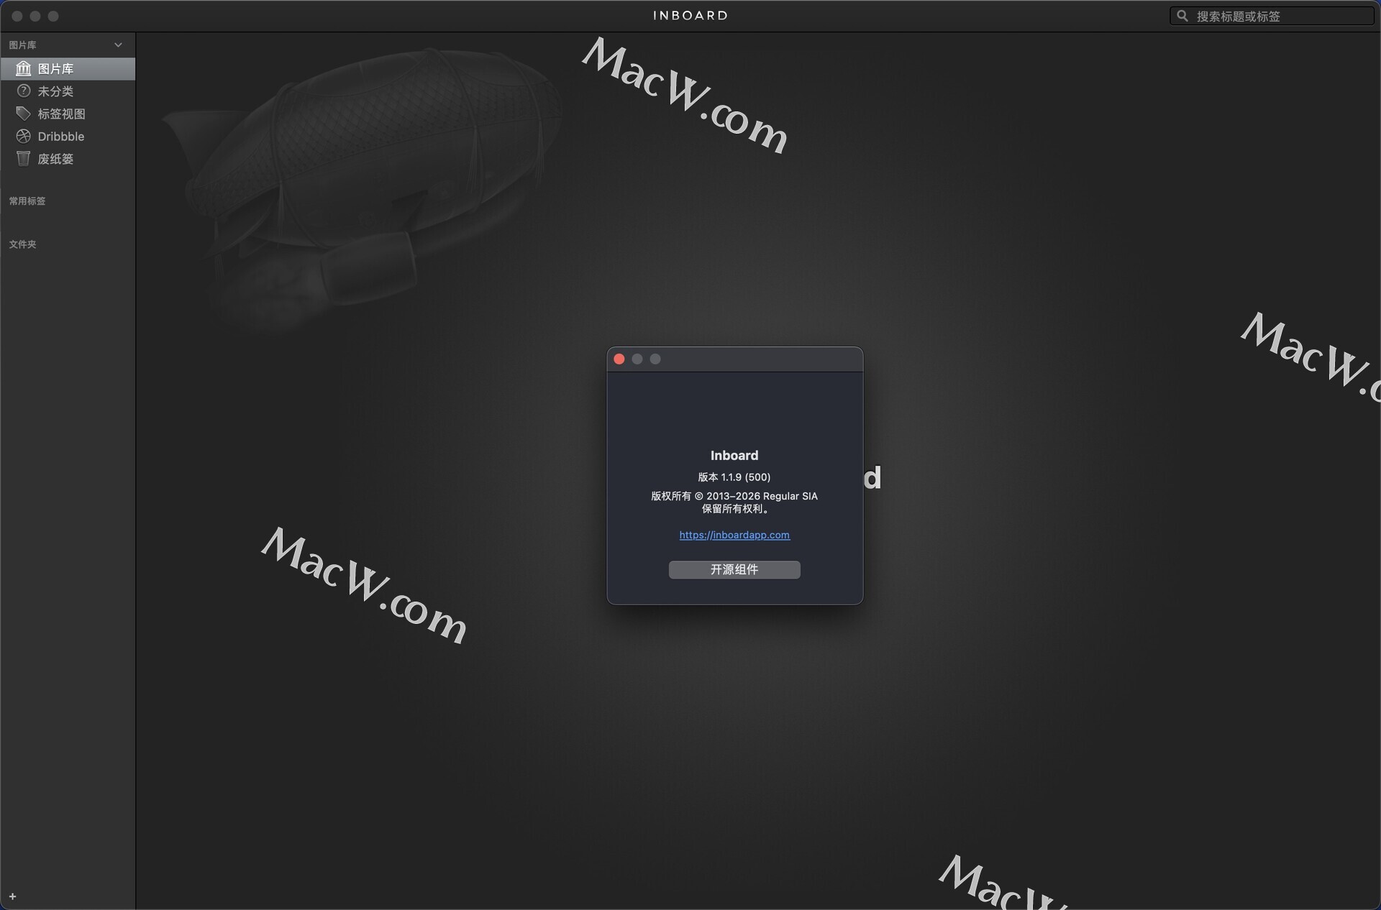Screen dimensions: 1381x910
Task: Open the 未分类 question-mark item
Action: pyautogui.click(x=23, y=91)
